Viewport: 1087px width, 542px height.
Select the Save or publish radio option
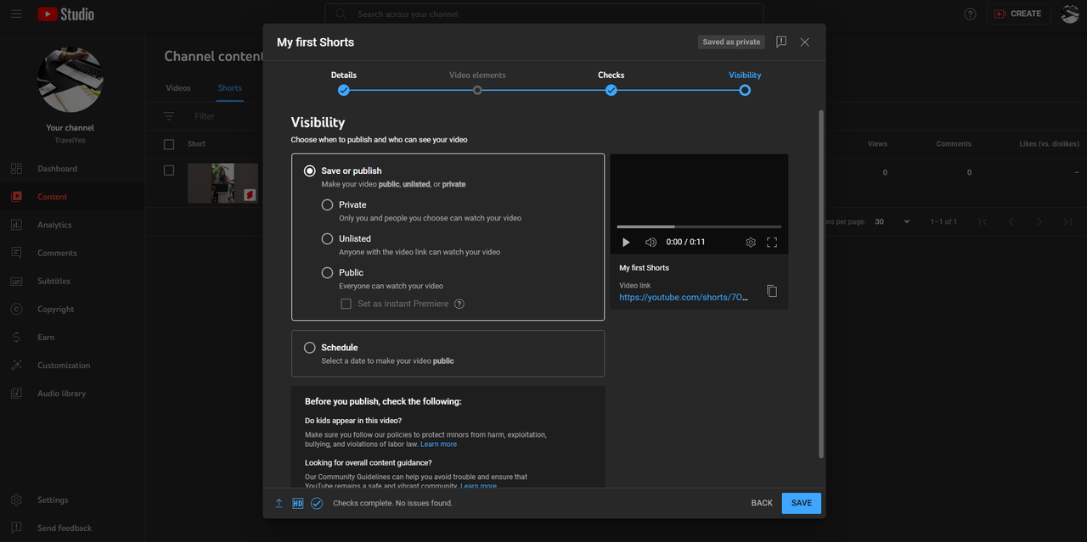click(x=310, y=170)
